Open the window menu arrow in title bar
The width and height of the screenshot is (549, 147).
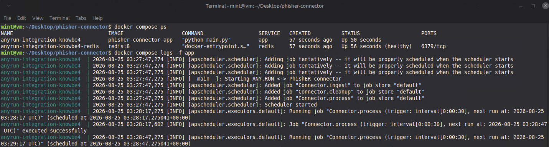[9, 6]
